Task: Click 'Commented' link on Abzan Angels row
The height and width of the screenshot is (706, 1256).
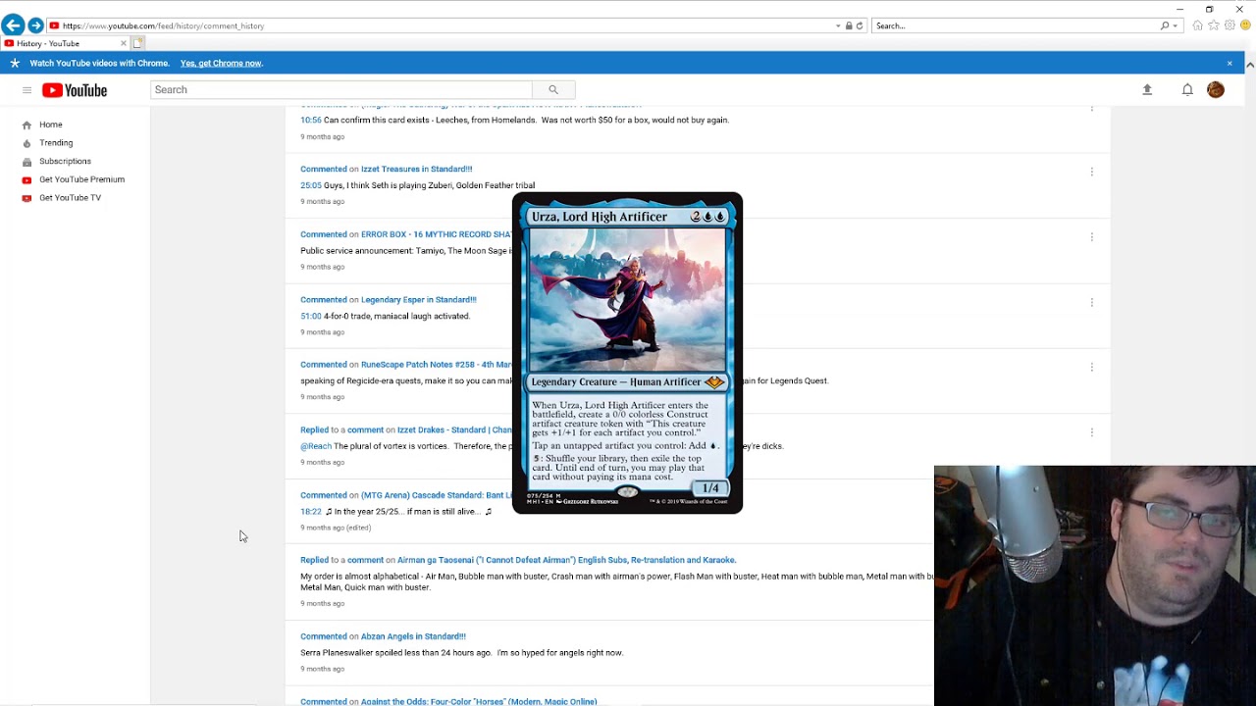Action: (x=324, y=636)
